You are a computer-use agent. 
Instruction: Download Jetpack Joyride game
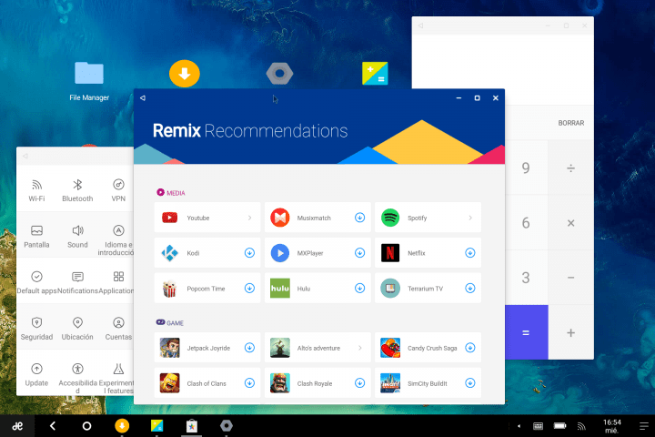249,348
